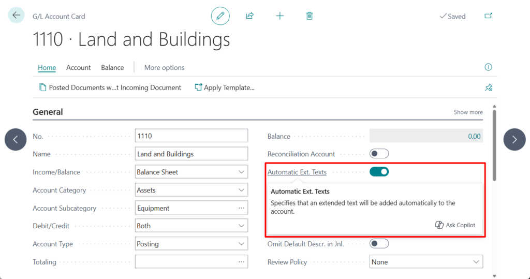Viewport: 530px width, 279px height.
Task: Click into the Name input field
Action: click(x=191, y=154)
